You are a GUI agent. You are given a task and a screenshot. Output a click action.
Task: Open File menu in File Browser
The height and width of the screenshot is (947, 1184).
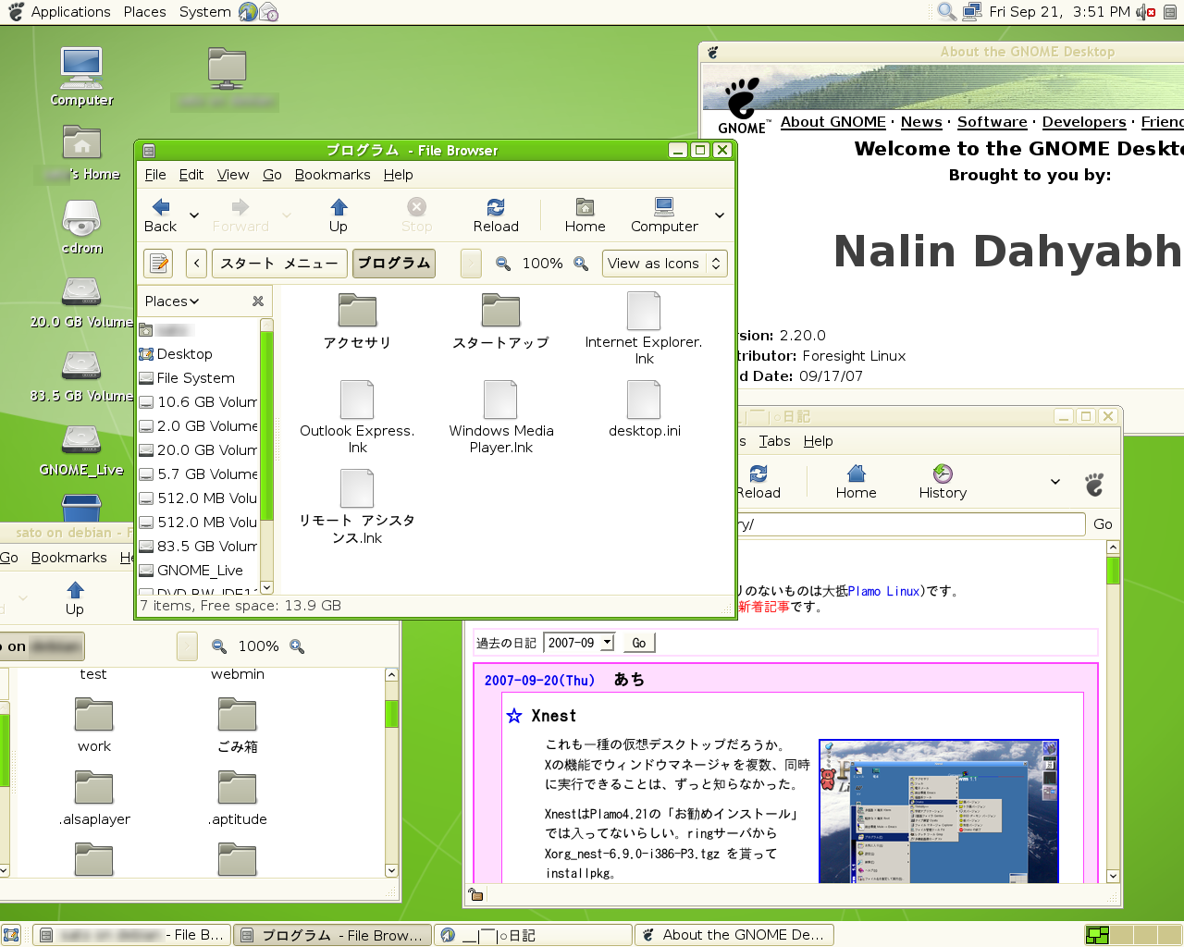(x=155, y=175)
